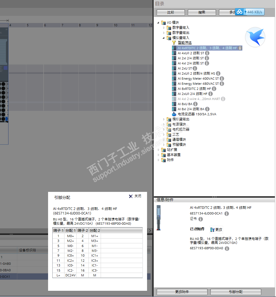Click the M3+ cell in pin table
Image resolution: width=276 pixels, height=297 pixels.
(94, 241)
